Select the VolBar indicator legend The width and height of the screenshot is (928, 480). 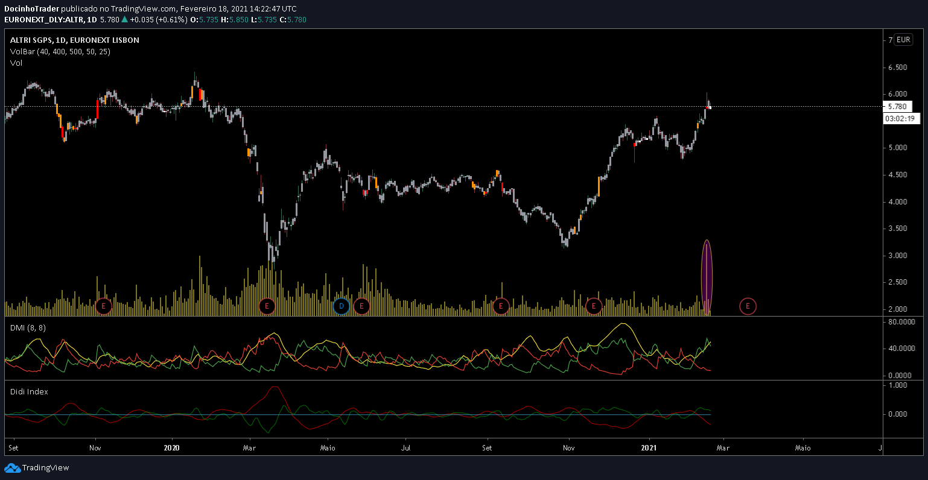tap(60, 52)
